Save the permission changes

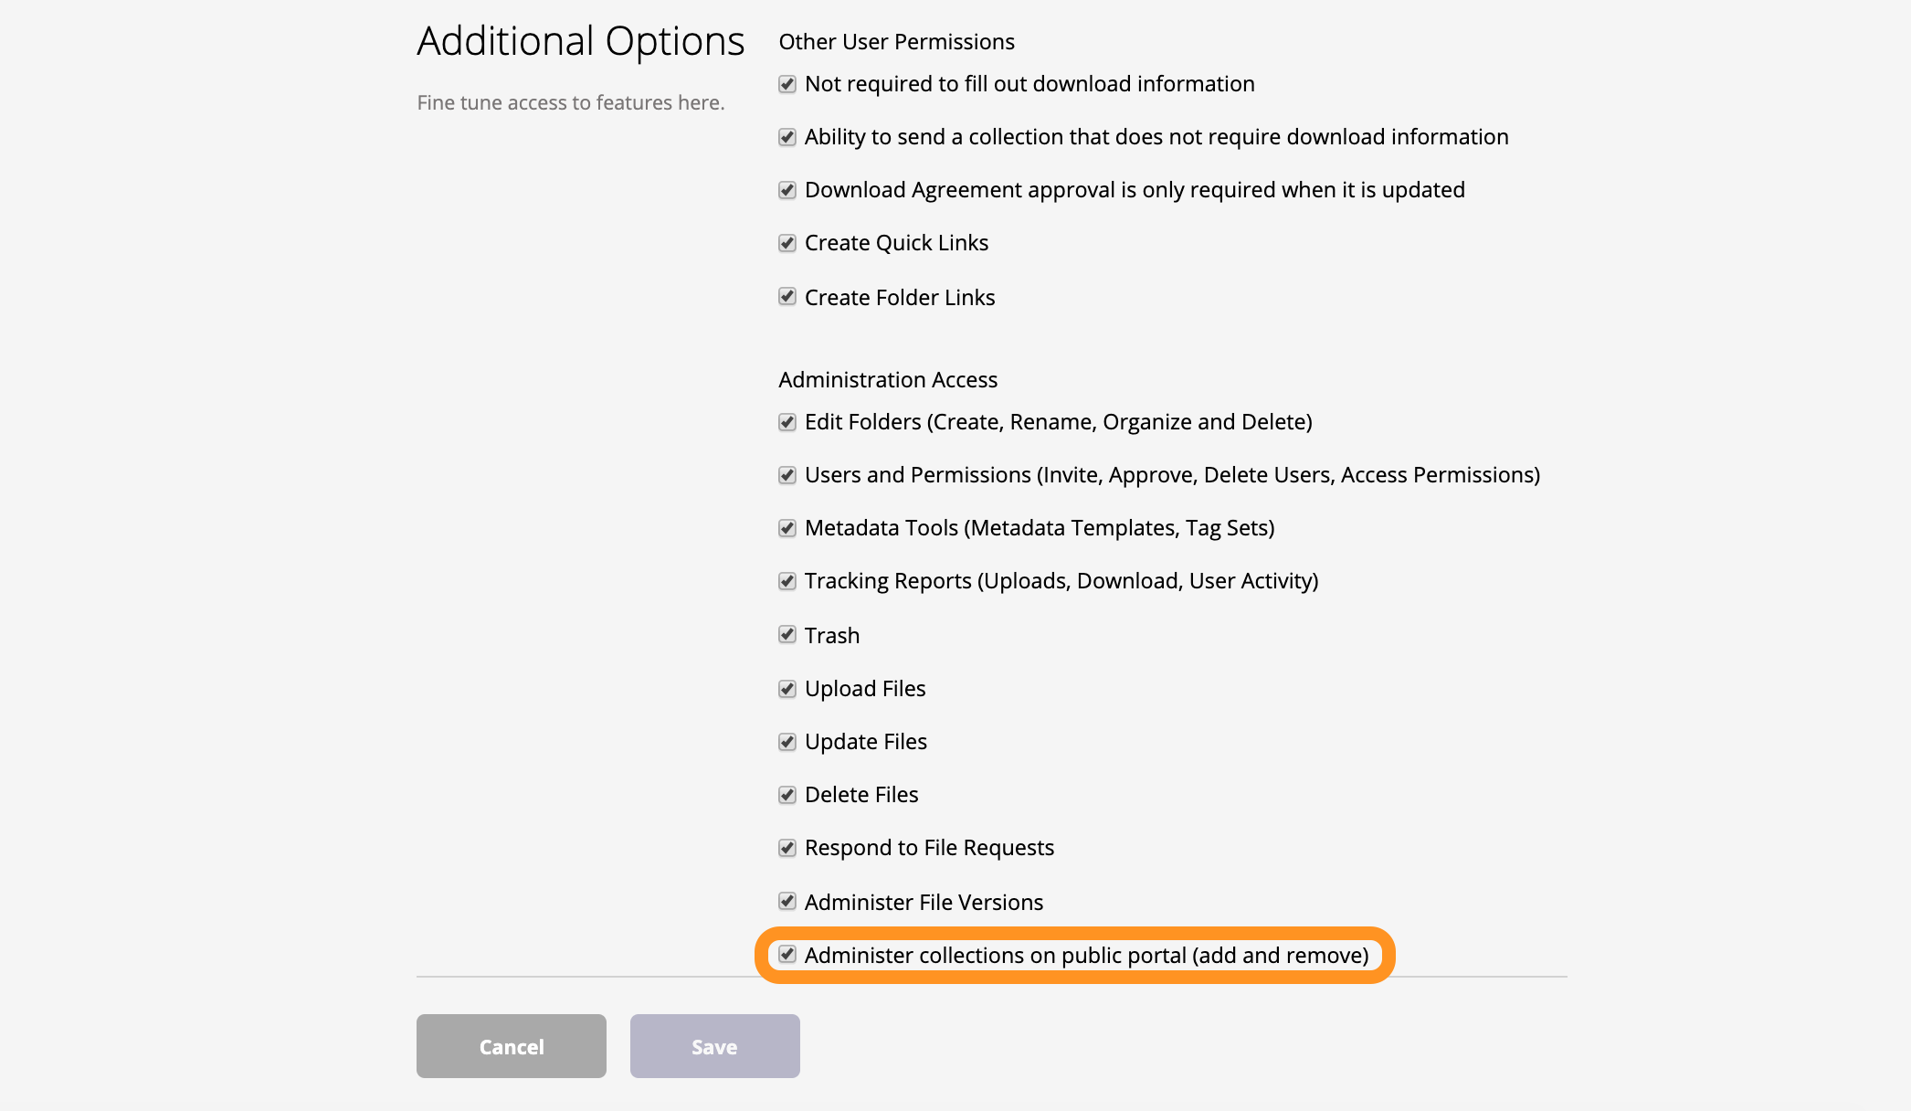coord(715,1046)
